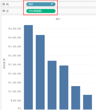The height and width of the screenshot is (110, 96).
Task: Click the ¥1,500,000 axis tick label
Action: (15, 83)
